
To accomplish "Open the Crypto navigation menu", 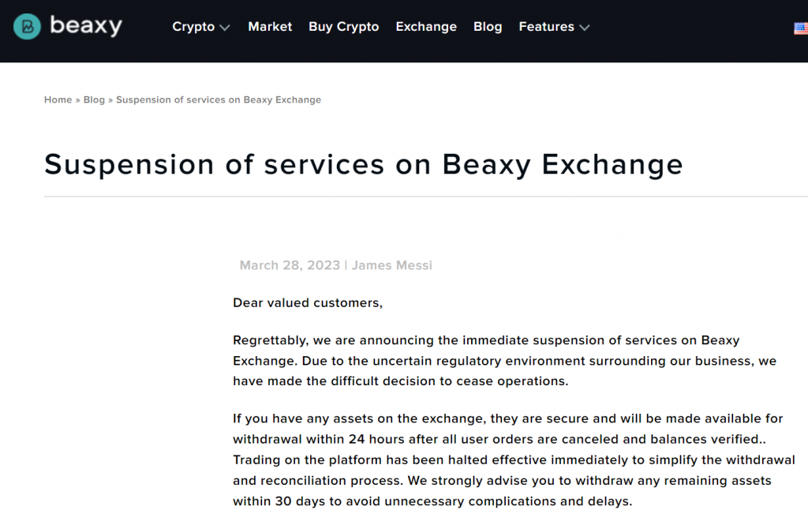I will [x=193, y=27].
